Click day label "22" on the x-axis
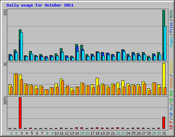This screenshot has width=175, height=137. (118, 133)
